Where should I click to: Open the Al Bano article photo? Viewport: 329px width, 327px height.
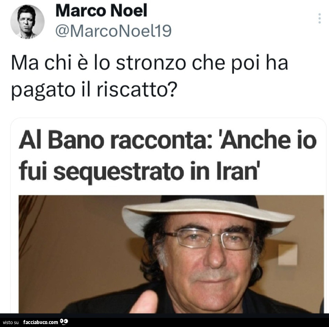pos(171,254)
